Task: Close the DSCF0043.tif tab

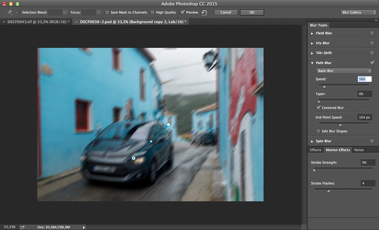Action: pos(4,22)
